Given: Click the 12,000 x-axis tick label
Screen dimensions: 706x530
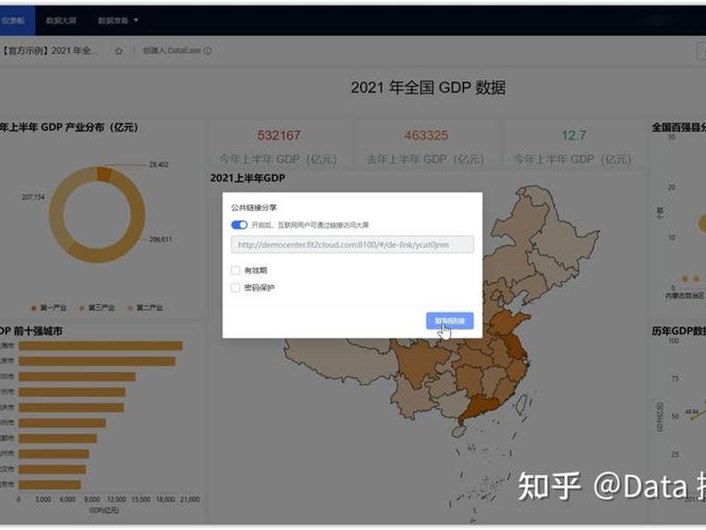Looking at the screenshot, I should click(x=116, y=499).
